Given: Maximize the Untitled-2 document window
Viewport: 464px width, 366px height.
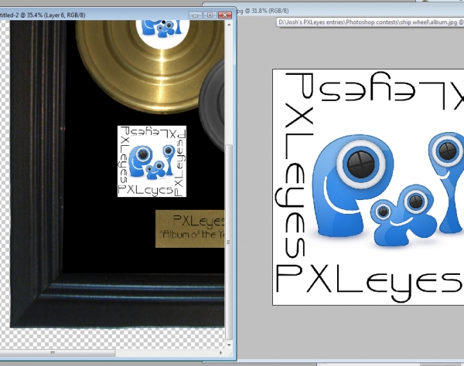Looking at the screenshot, I should [210, 15].
